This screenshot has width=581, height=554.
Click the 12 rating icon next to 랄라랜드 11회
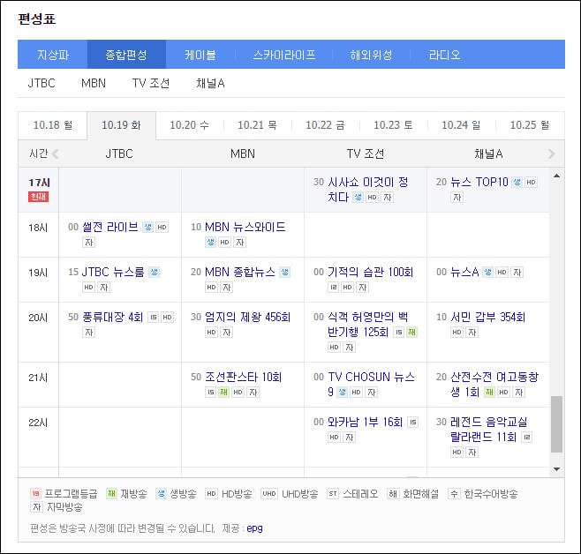(526, 438)
